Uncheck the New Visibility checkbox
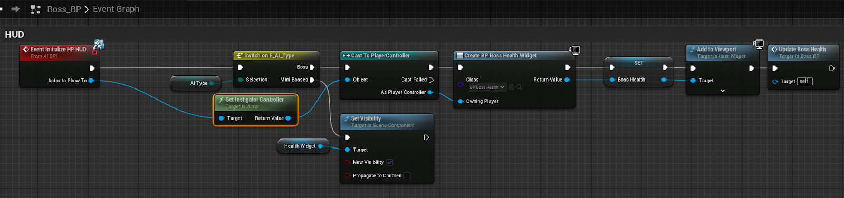The image size is (844, 198). (x=389, y=163)
